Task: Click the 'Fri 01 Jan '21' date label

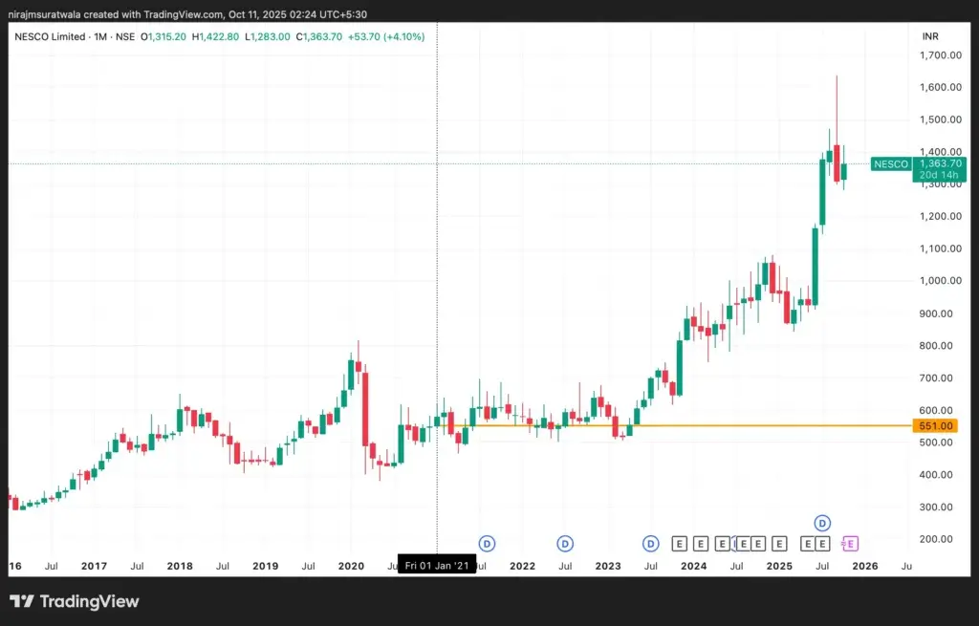Action: point(437,566)
